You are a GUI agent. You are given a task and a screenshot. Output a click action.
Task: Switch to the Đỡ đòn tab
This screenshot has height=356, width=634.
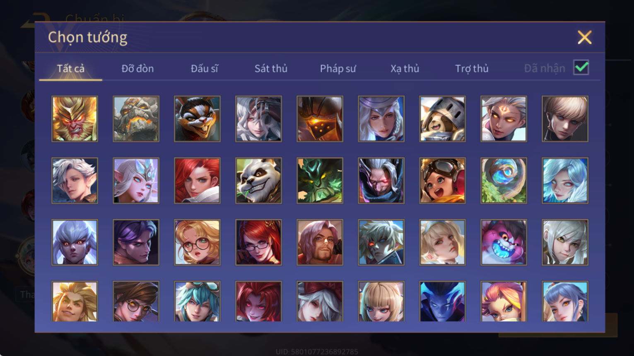(x=137, y=69)
